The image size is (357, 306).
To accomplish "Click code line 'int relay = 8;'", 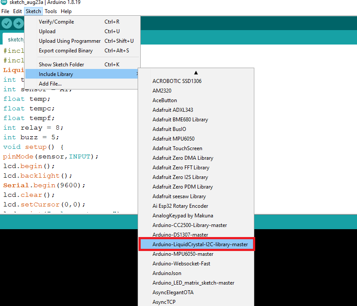I will pos(33,127).
